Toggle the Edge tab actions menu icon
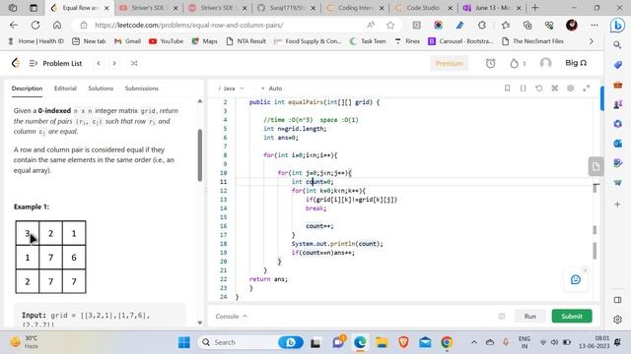631x354 pixels. pos(34,8)
